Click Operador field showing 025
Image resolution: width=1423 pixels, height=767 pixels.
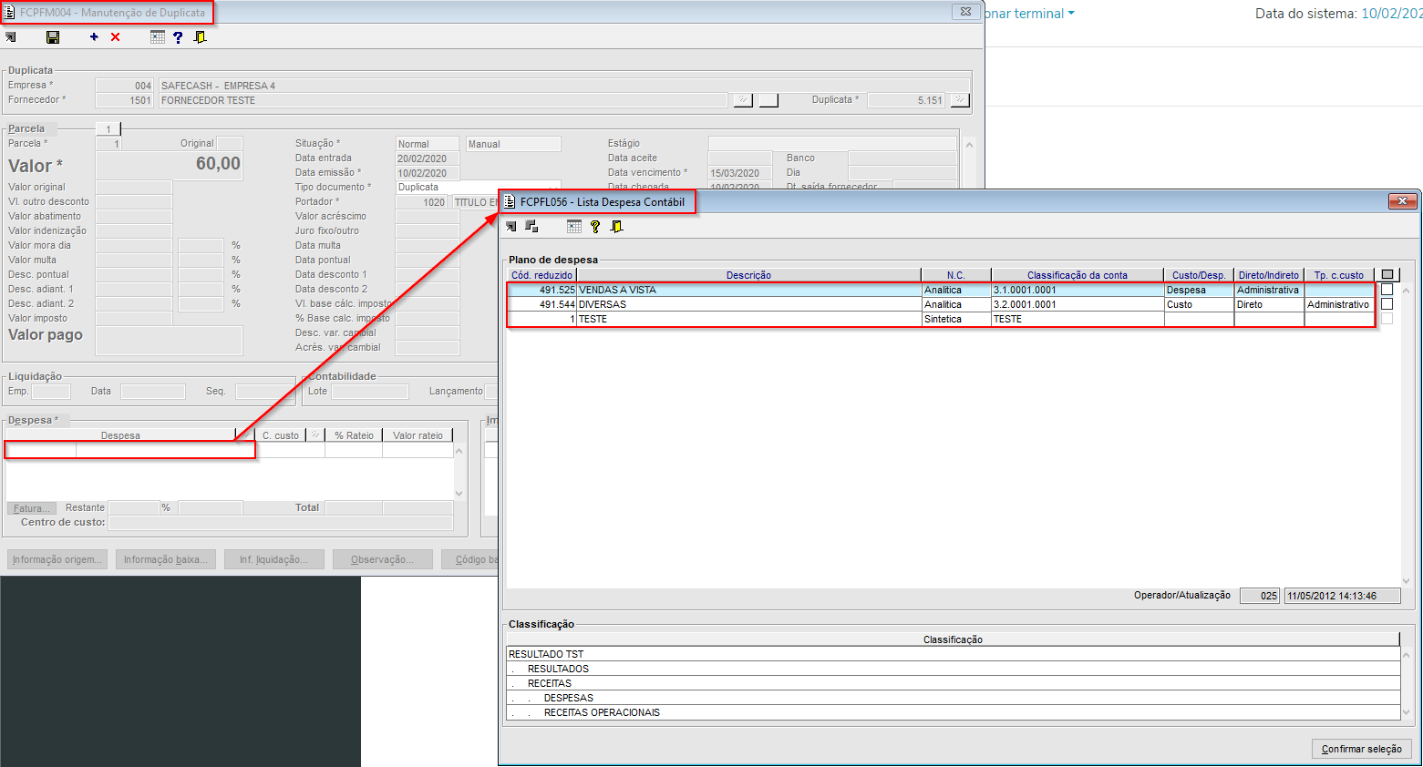pyautogui.click(x=1259, y=596)
